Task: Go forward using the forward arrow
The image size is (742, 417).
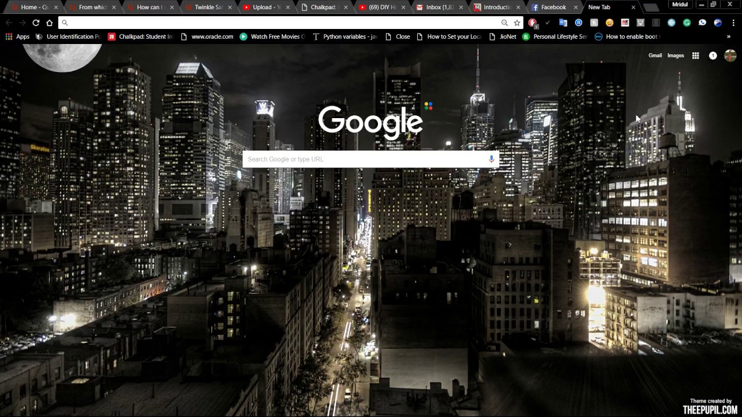Action: [x=22, y=23]
